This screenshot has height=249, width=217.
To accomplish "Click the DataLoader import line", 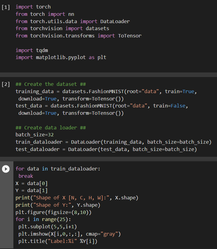I will point(73,21).
